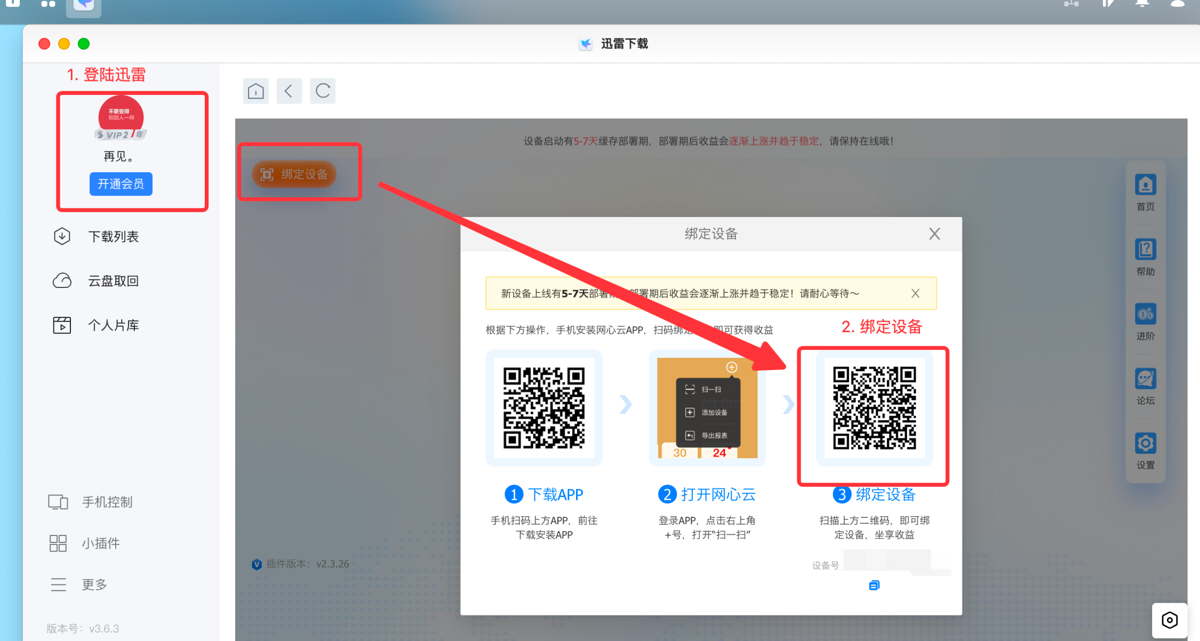This screenshot has width=1200, height=641.
Task: Open 小插件 in the sidebar
Action: tap(100, 543)
